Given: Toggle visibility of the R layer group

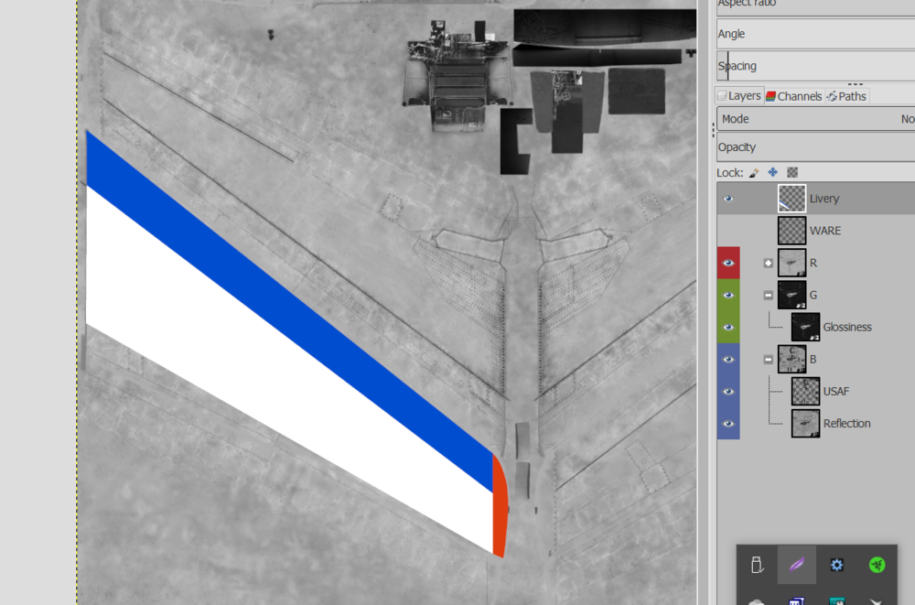Looking at the screenshot, I should [x=728, y=263].
